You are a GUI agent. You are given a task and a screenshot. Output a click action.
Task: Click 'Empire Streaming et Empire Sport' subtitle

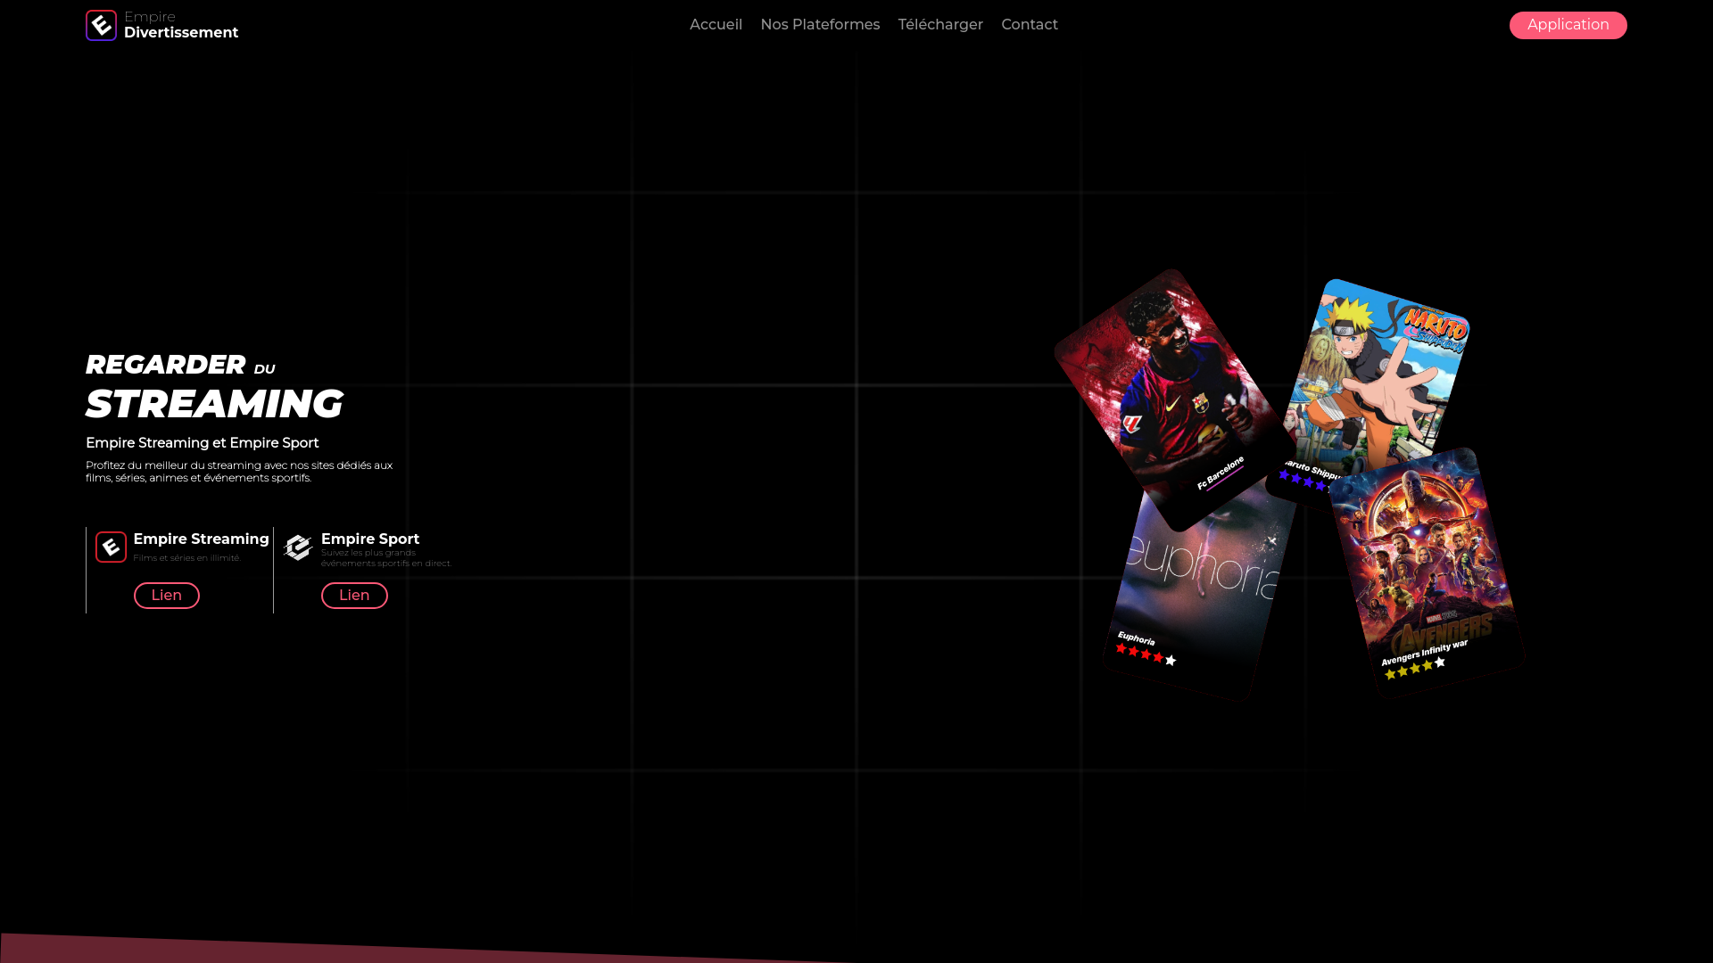pos(203,443)
